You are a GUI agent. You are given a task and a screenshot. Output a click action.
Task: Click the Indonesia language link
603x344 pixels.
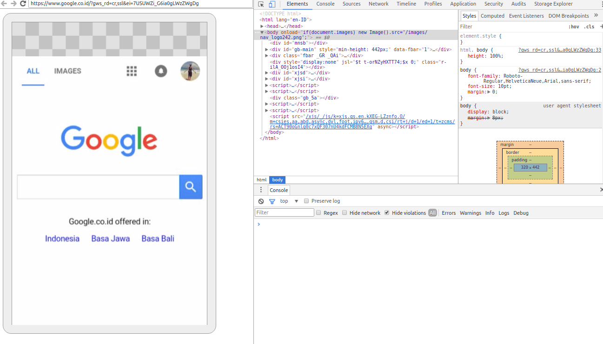62,238
